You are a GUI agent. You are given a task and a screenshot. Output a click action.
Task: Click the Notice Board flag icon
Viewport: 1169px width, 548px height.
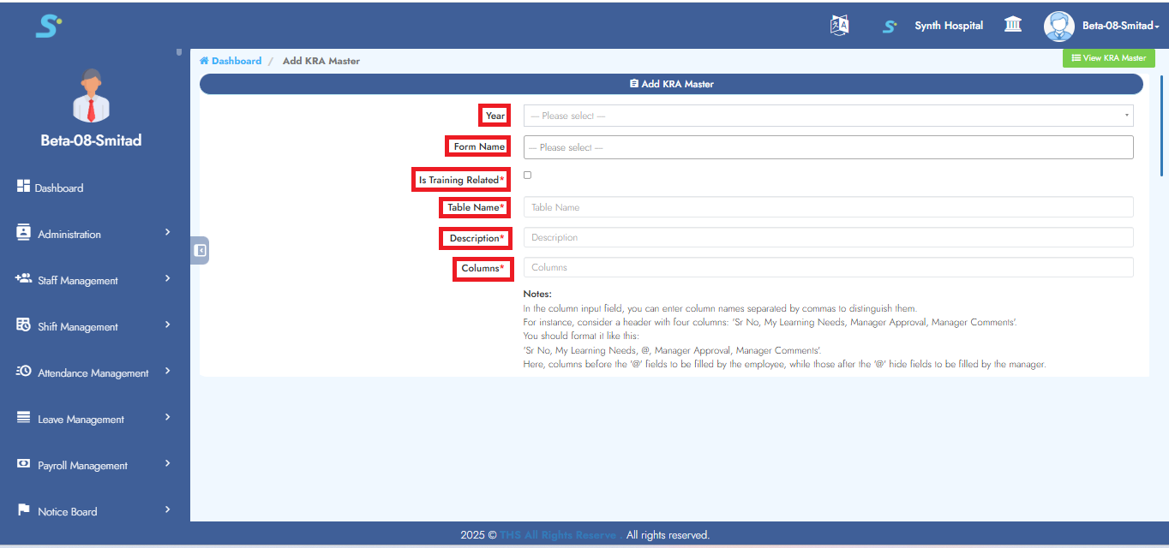point(24,510)
